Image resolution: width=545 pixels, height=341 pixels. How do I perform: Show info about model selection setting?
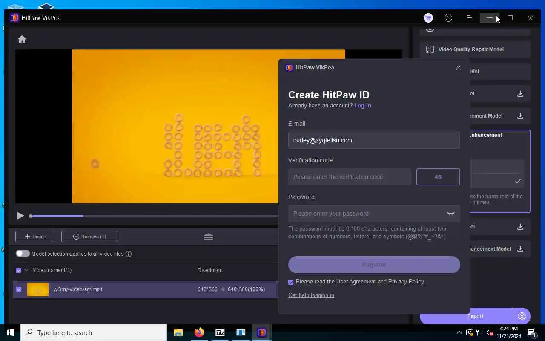coord(129,254)
